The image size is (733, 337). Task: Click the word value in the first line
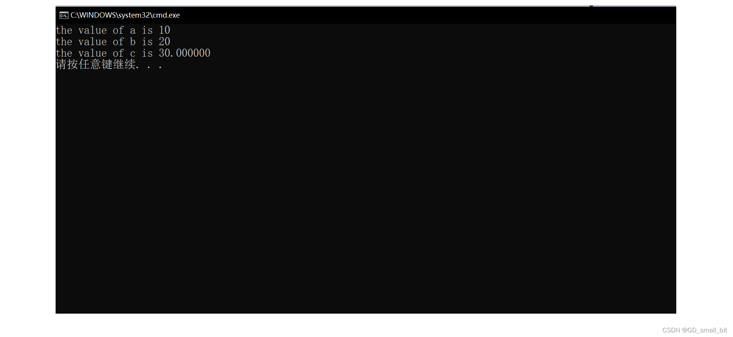tap(92, 30)
